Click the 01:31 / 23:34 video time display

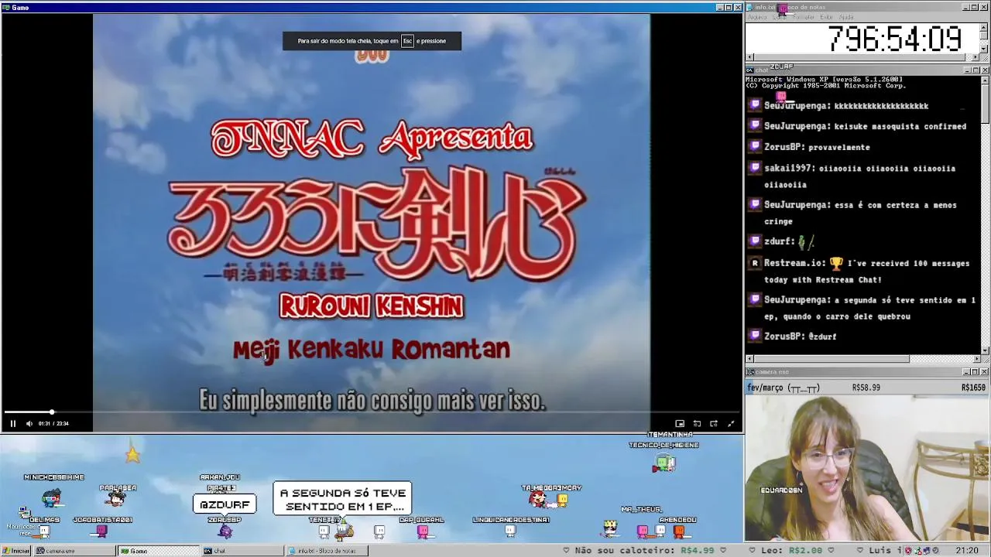click(53, 423)
